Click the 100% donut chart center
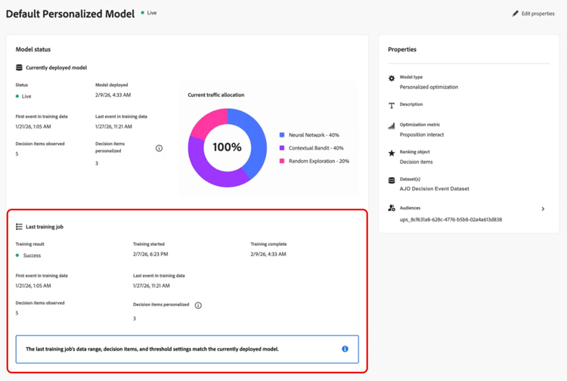Screen dimensions: 567x381 227,147
